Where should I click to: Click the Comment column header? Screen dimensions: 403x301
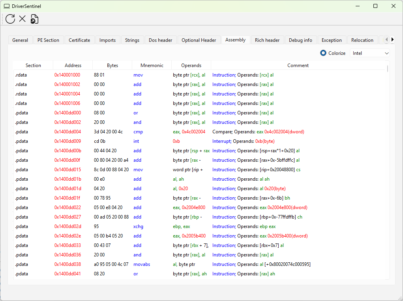click(298, 65)
